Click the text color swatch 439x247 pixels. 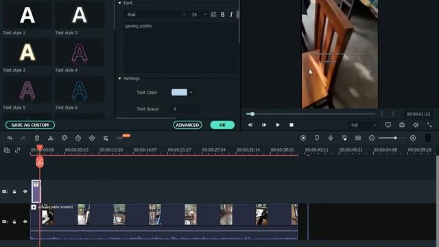click(179, 93)
